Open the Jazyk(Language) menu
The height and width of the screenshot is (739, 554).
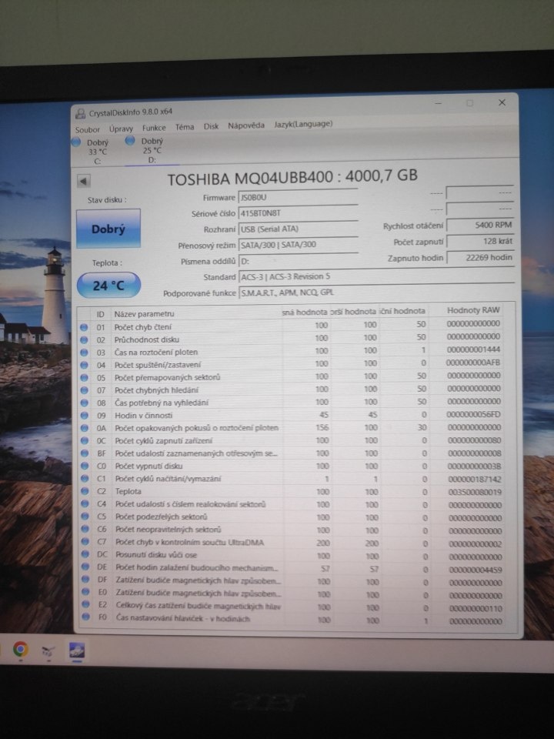pos(303,124)
